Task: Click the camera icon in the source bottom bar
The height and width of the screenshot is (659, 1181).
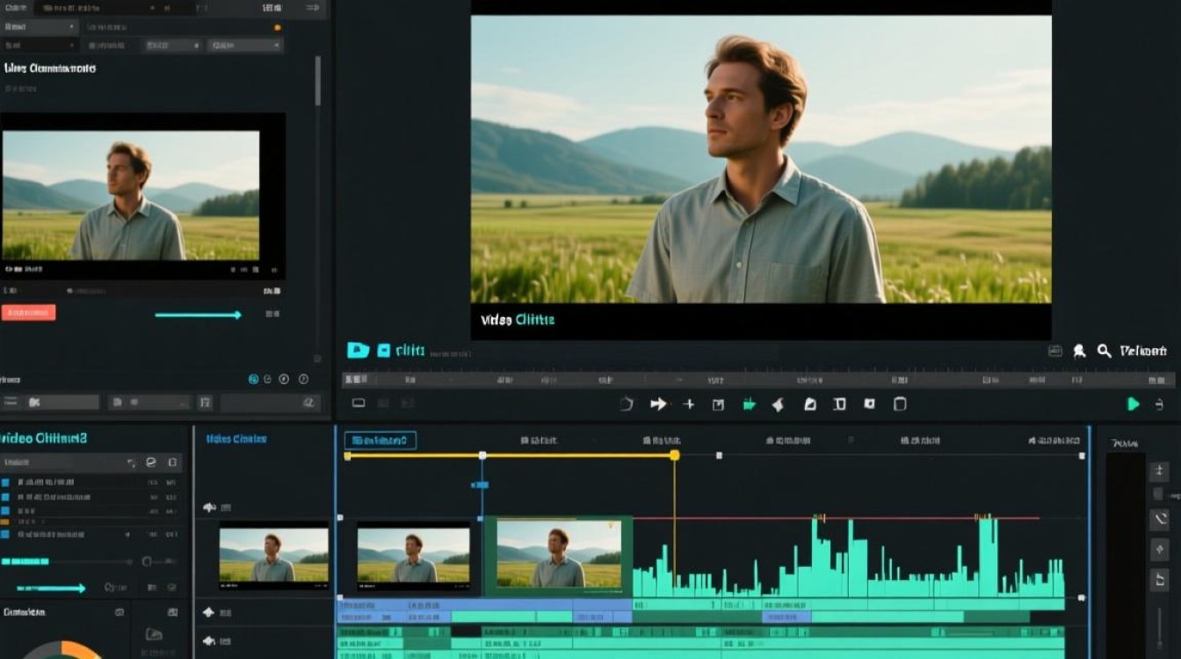Action: point(34,402)
